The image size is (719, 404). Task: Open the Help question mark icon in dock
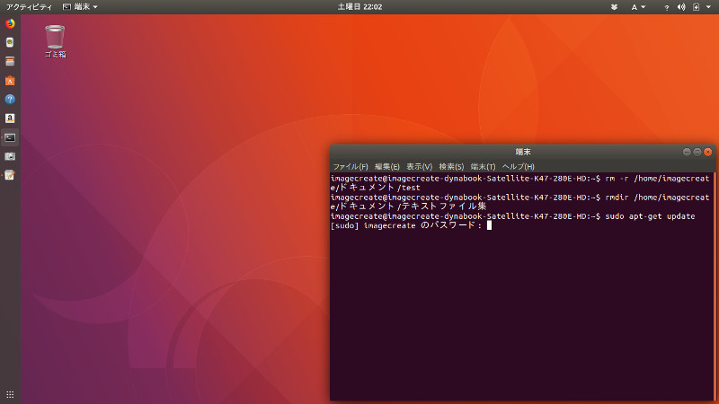[x=10, y=100]
